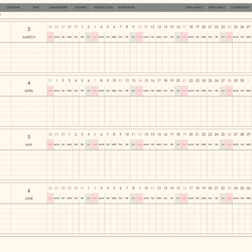Select date 17 in the March row
Image resolution: width=252 pixels, height=252 pixels.
[x=185, y=27]
